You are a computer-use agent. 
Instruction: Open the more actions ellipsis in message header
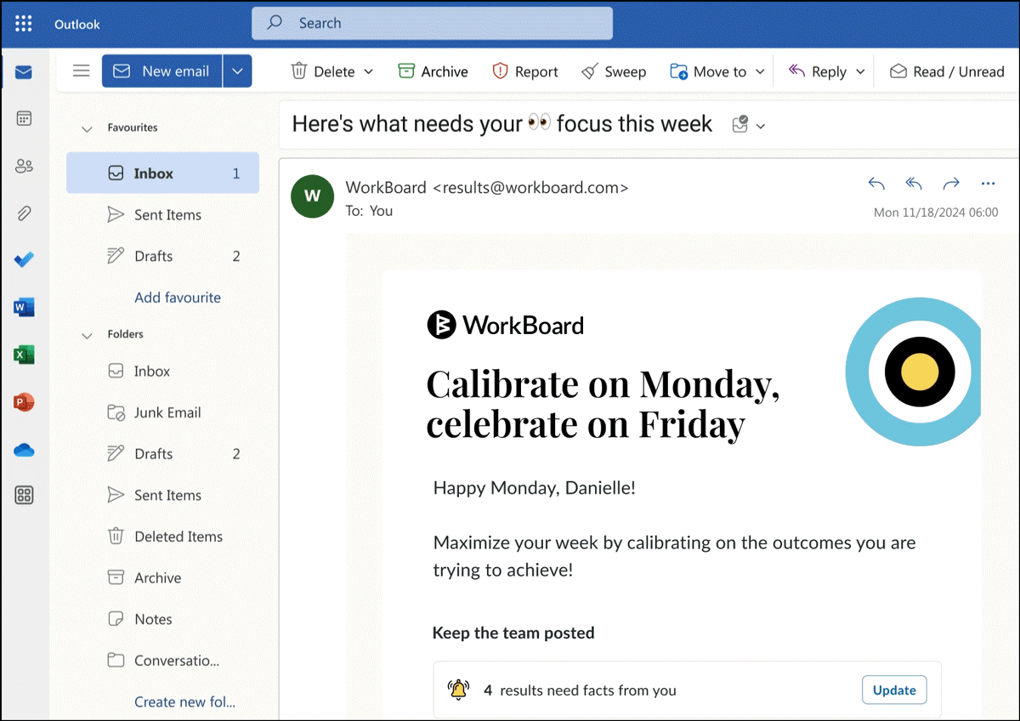(988, 184)
